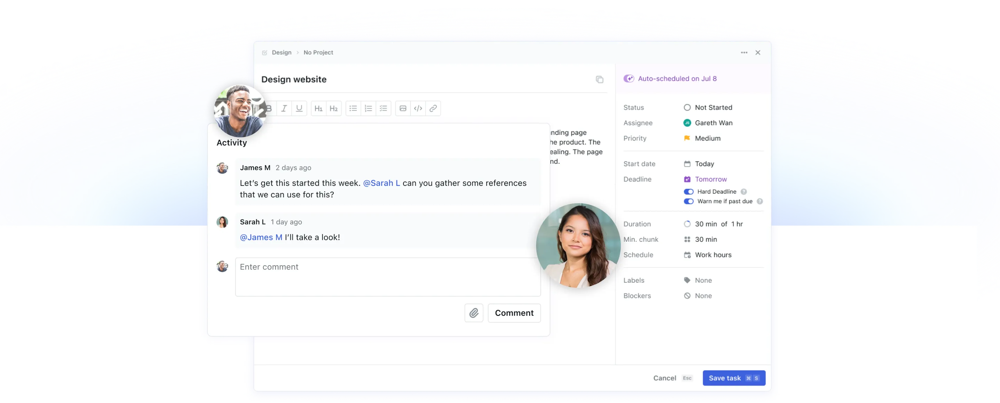Insert a numbered list
Viewport: 1000px width, 403px height.
(368, 108)
